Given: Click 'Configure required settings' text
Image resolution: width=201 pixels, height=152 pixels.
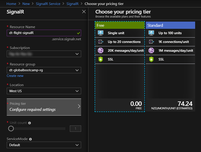Looking at the screenshot, I should point(32,110).
